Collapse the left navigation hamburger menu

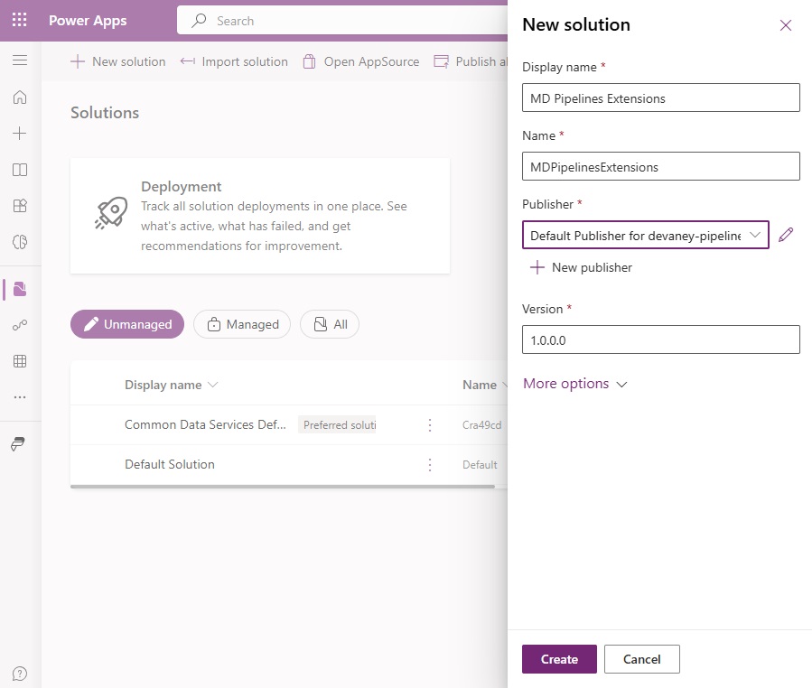pos(20,60)
